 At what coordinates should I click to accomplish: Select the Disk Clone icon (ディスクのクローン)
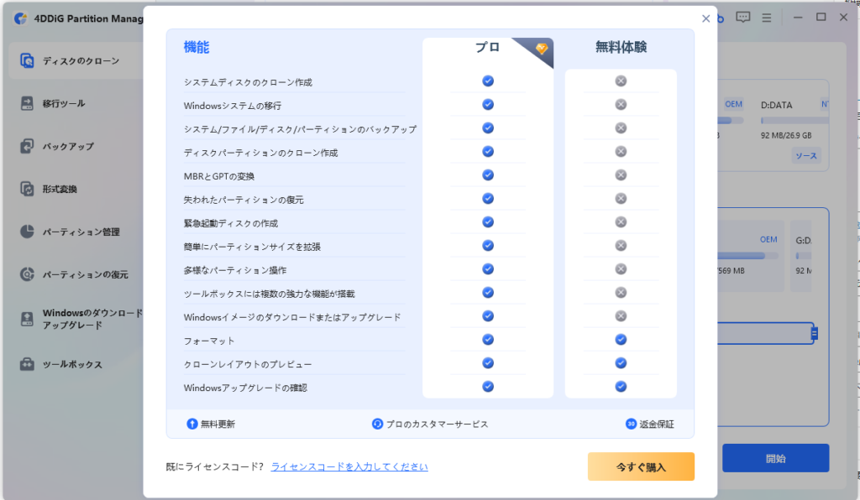tap(27, 60)
